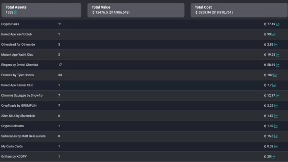Open the CryptoDickbutts chart icon
288x162 pixels.
[276, 127]
